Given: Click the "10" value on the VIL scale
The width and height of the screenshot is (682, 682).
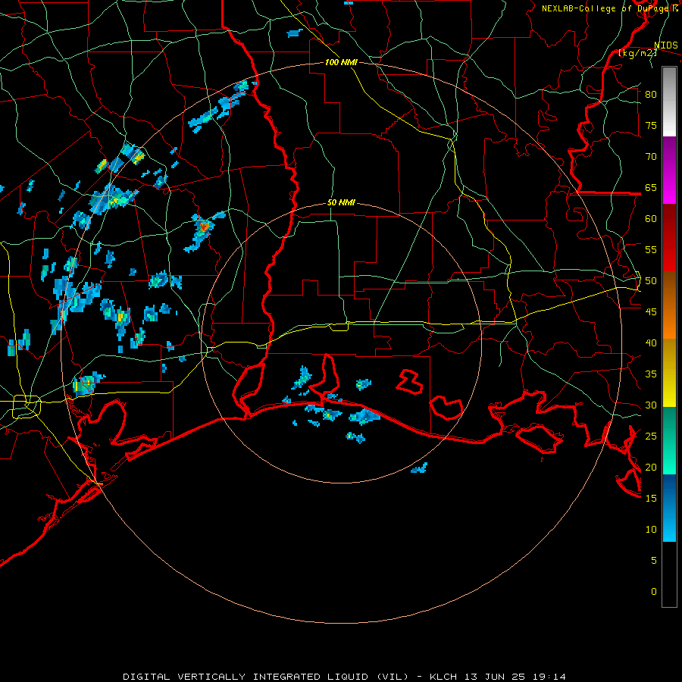Looking at the screenshot, I should [651, 530].
